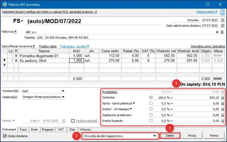Open calculator icon for Karta płatnicza amount
This screenshot has width=227, height=142.
point(223,103)
